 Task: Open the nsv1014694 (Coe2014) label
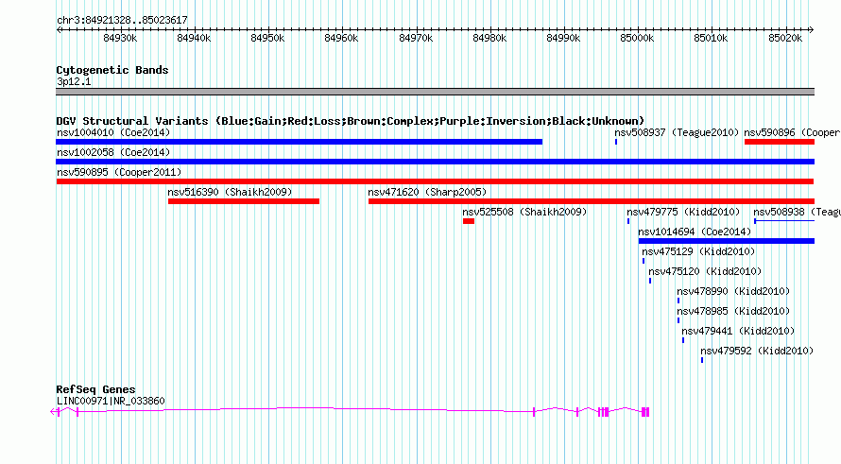point(695,232)
